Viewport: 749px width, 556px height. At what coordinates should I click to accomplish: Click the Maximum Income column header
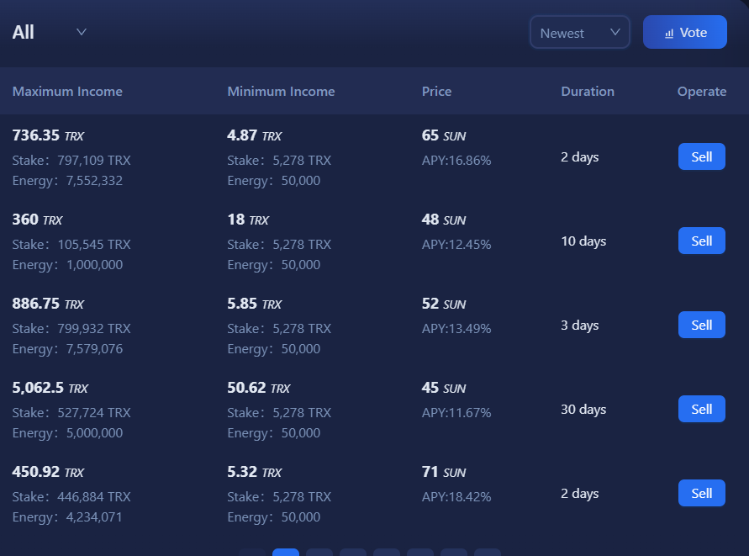click(x=67, y=92)
